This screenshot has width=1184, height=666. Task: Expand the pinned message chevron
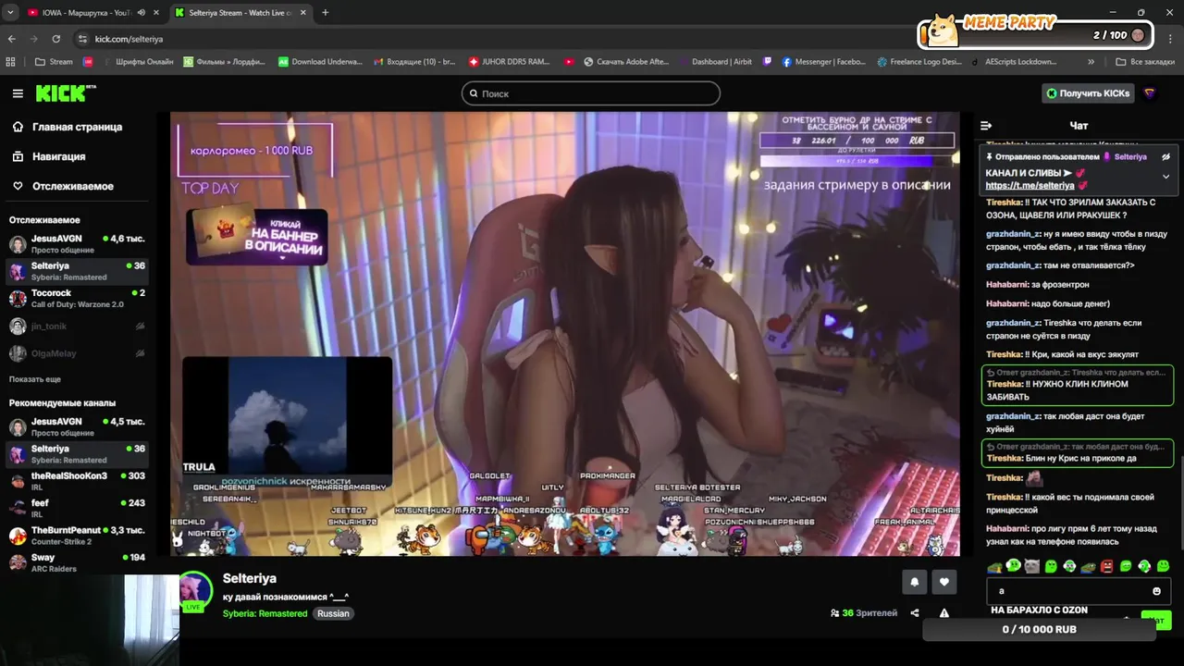click(1165, 176)
